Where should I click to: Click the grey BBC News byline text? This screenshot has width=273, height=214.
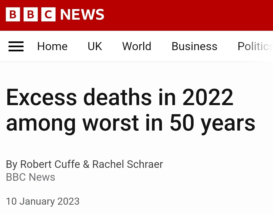(x=31, y=177)
